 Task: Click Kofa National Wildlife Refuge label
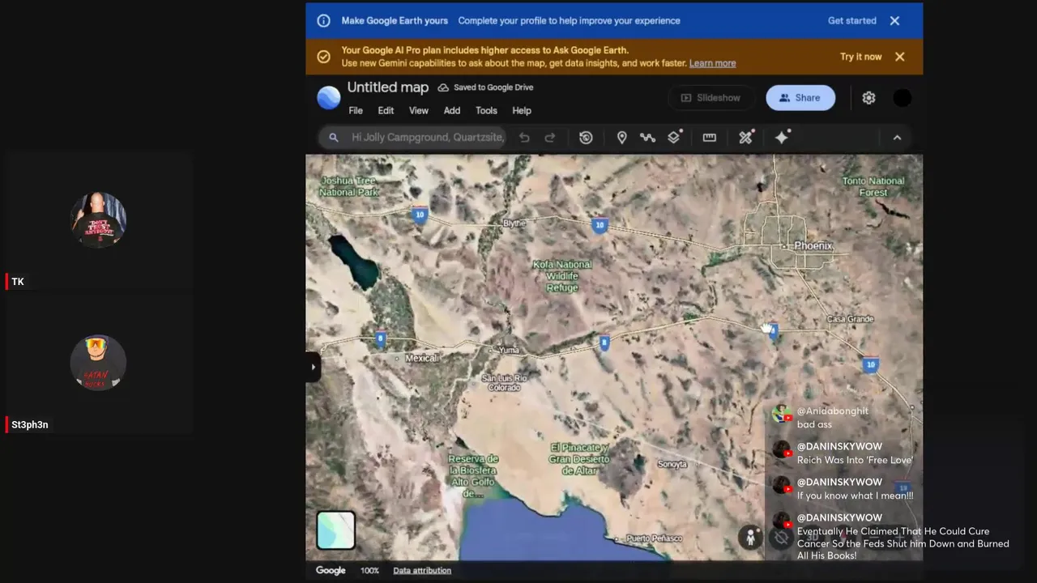coord(562,276)
